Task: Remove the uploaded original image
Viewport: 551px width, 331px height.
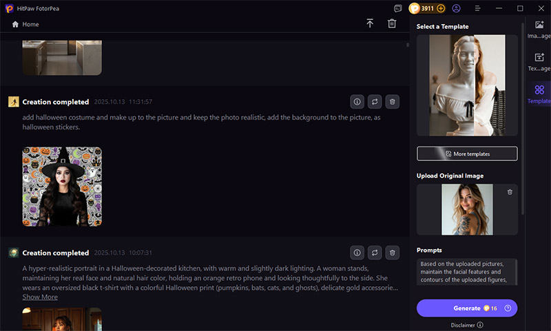Action: click(510, 192)
